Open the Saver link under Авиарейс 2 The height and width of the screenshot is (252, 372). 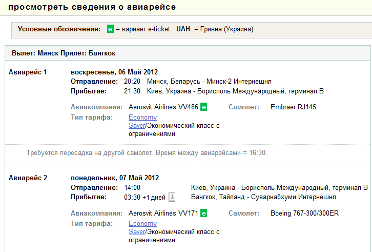pyautogui.click(x=137, y=231)
